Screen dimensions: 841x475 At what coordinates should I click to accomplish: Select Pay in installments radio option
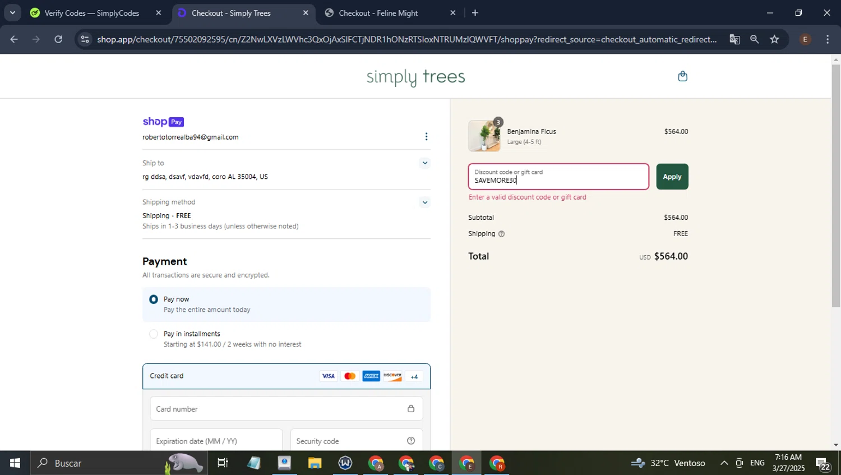(x=154, y=334)
